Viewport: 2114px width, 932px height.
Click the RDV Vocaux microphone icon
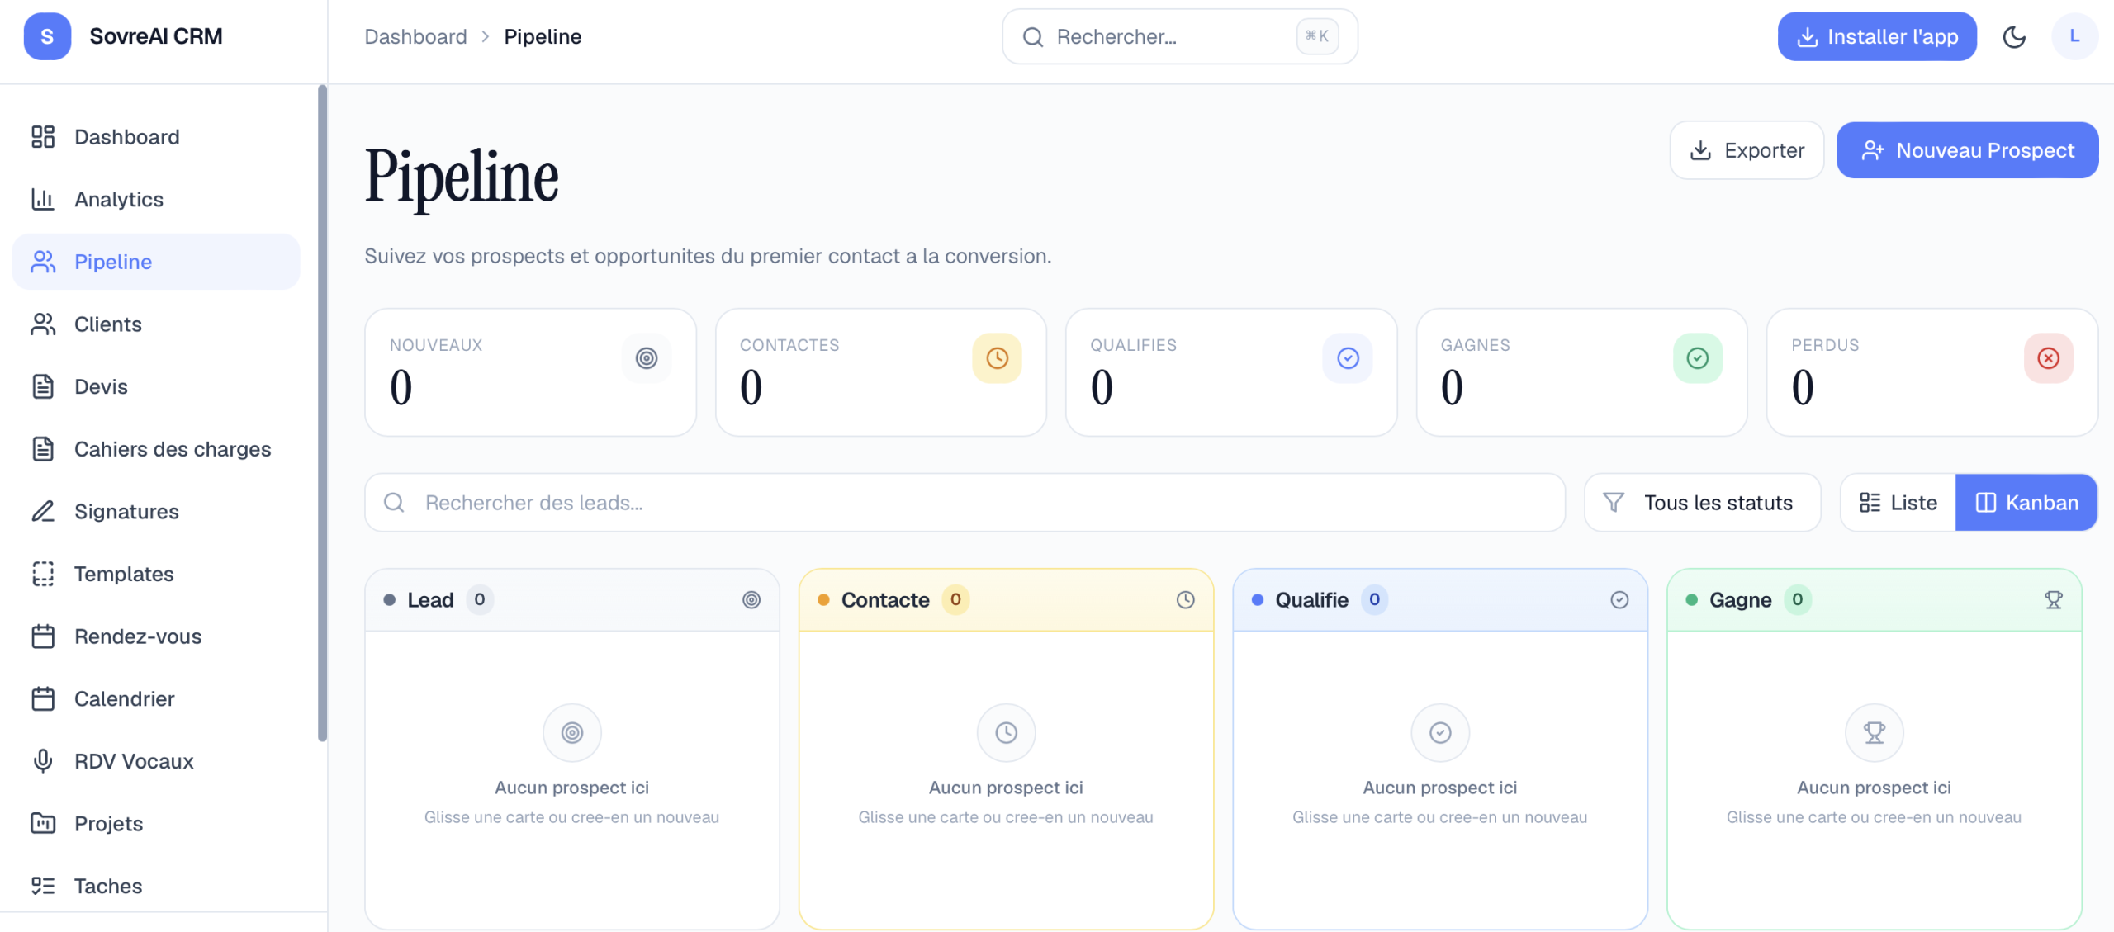pos(43,761)
